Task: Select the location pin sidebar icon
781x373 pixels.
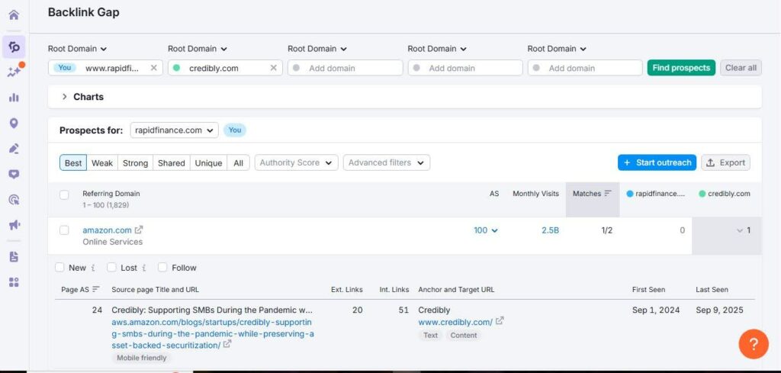Action: click(x=14, y=124)
